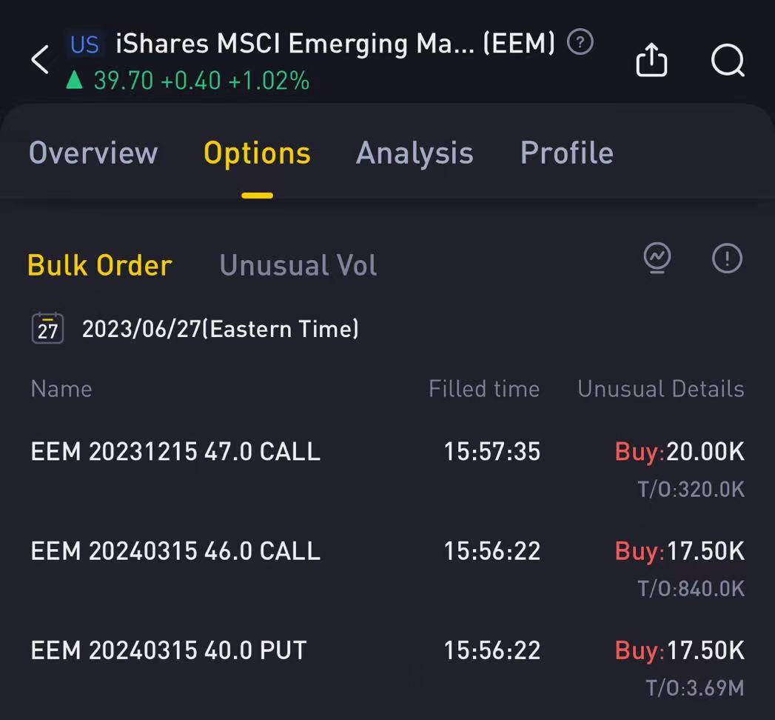The image size is (775, 720).
Task: Open the Profile tab
Action: (567, 153)
